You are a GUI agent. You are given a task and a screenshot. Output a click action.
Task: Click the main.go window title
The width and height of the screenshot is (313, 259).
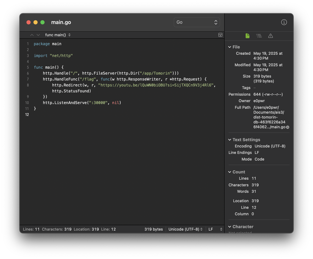pyautogui.click(x=61, y=22)
